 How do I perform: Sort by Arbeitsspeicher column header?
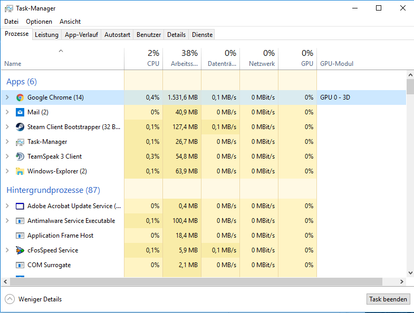click(x=182, y=58)
